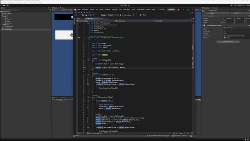Click An Unity anfügen start button

tap(127, 15)
